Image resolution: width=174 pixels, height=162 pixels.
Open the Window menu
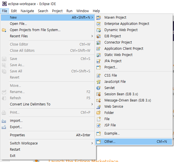click(83, 11)
